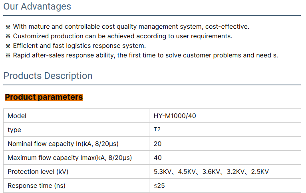Select the "Customized production" advantage line
306x193 pixels.
click(x=122, y=36)
